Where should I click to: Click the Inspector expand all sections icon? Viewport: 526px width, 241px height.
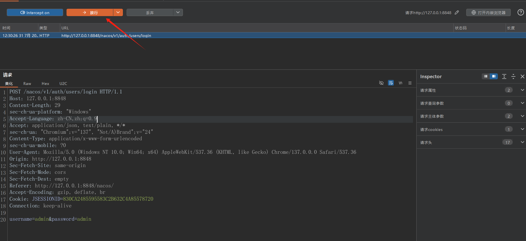504,76
